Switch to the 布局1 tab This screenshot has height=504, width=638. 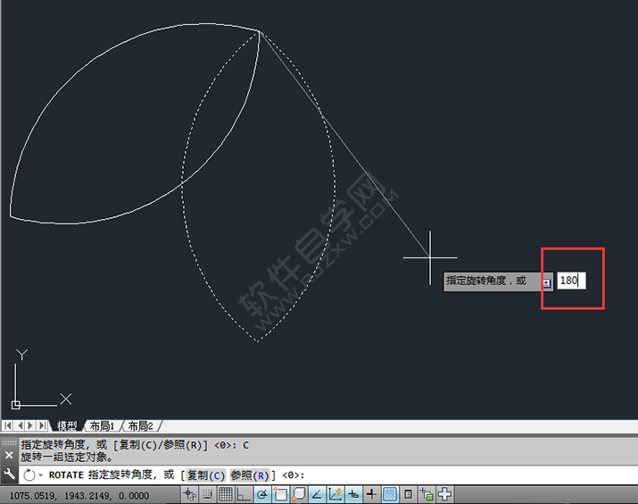click(102, 426)
